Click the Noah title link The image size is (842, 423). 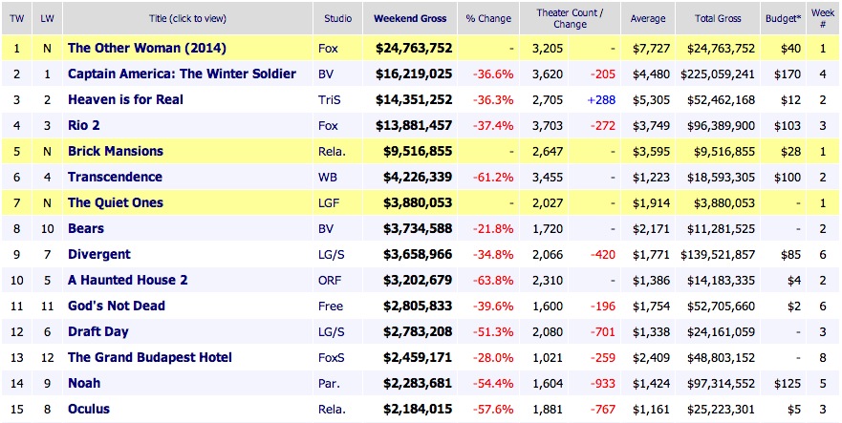pyautogui.click(x=85, y=383)
